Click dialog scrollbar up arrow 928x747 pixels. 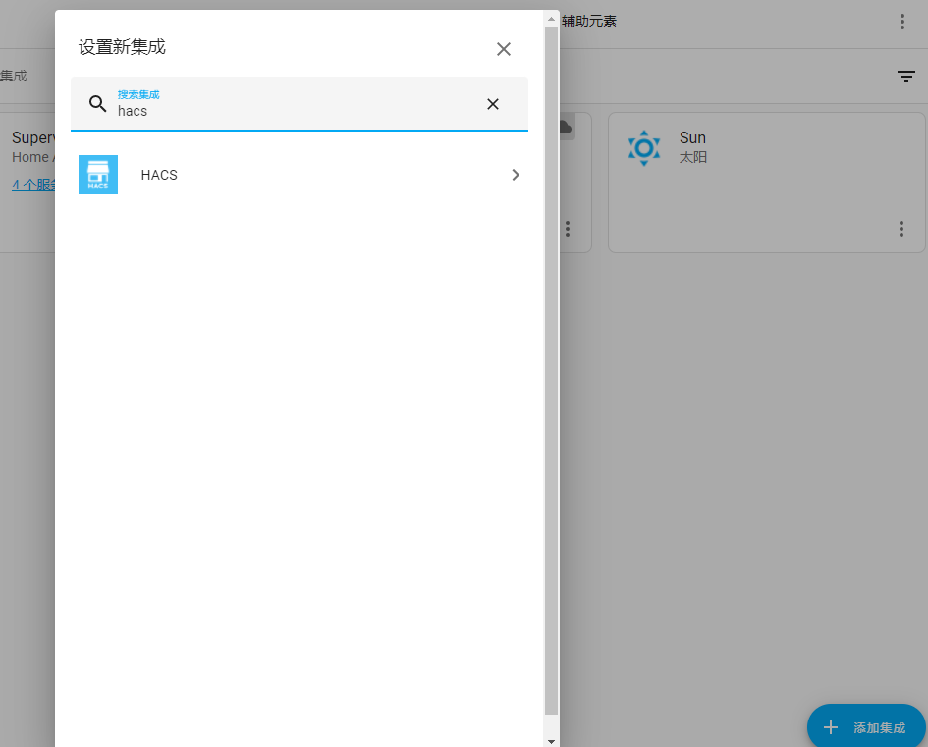(552, 19)
